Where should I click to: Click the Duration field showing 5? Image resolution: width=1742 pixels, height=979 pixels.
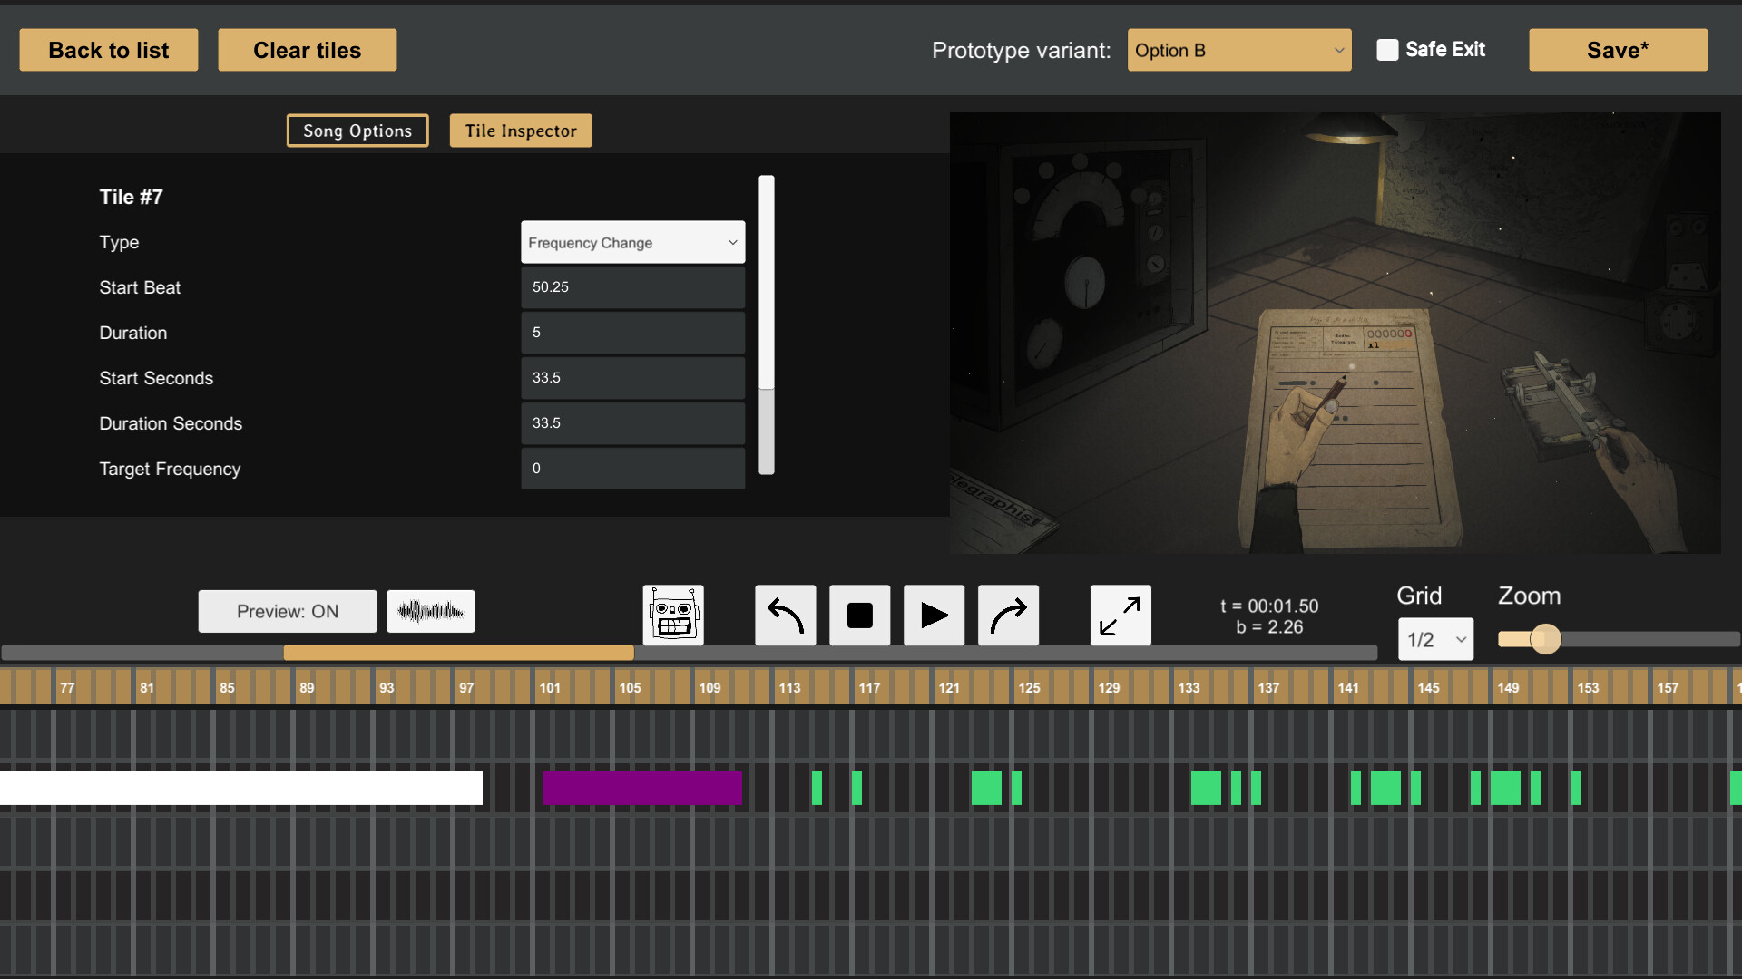[x=632, y=333]
